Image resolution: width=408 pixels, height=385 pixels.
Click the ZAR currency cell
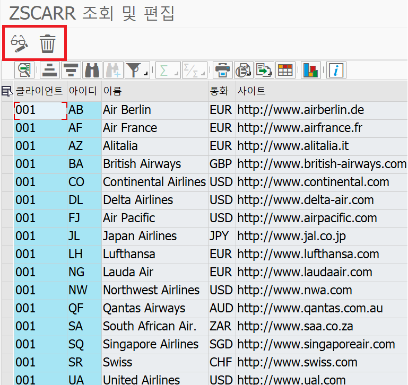pyautogui.click(x=222, y=327)
